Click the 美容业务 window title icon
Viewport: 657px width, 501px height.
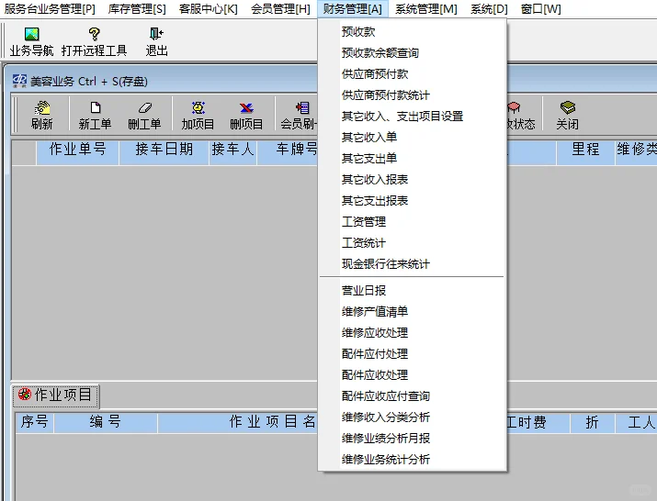tap(19, 81)
